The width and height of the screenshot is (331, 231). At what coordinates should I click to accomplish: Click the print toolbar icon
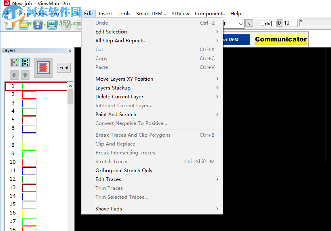point(52,25)
